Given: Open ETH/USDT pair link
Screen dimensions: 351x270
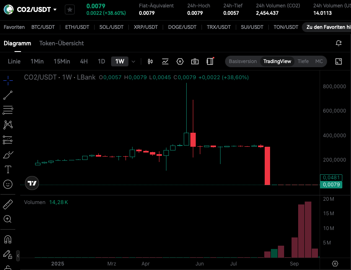Looking at the screenshot, I should pyautogui.click(x=77, y=27).
